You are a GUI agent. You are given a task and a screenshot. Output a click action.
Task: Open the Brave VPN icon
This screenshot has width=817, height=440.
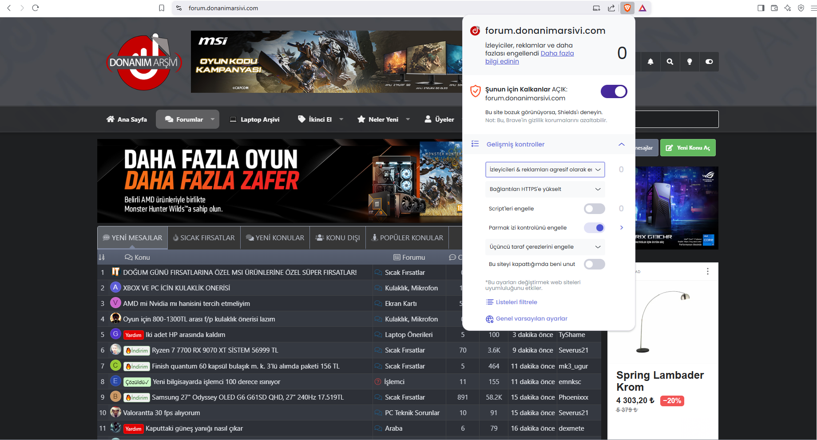tap(801, 8)
